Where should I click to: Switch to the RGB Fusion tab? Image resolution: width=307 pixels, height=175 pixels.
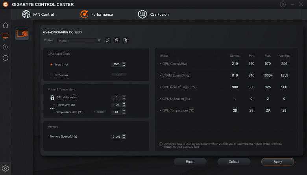click(x=153, y=15)
